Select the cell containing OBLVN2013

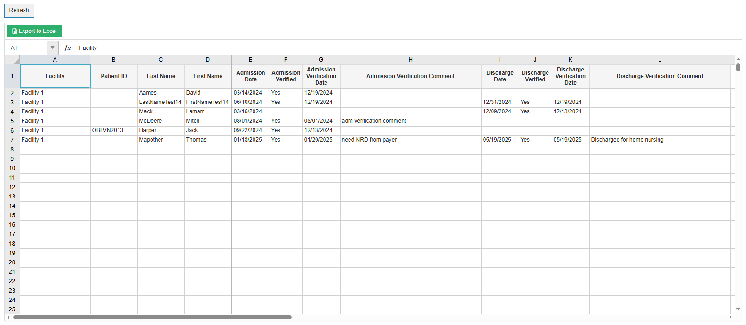click(114, 131)
